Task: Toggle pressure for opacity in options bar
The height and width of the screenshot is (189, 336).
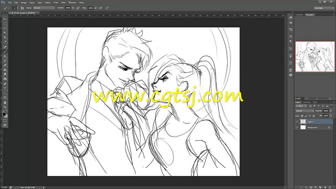Action: point(78,8)
